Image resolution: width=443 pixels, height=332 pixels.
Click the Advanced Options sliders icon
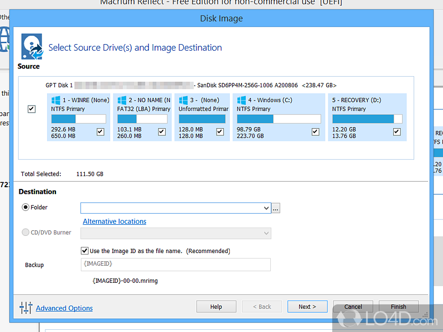pyautogui.click(x=26, y=308)
